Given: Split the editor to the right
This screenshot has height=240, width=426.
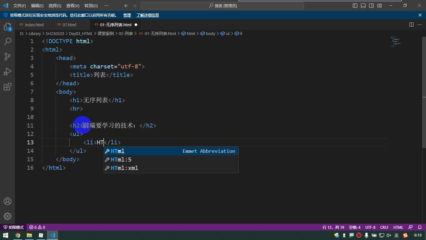Looking at the screenshot, I should (411, 25).
